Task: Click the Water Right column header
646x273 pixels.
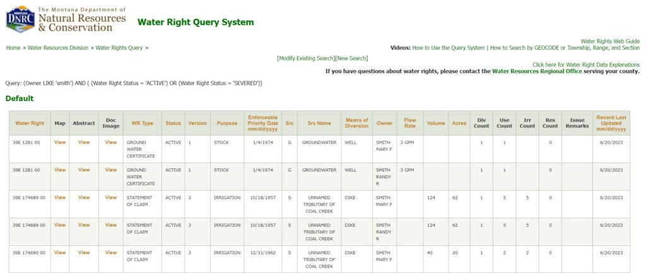Action: tap(30, 124)
